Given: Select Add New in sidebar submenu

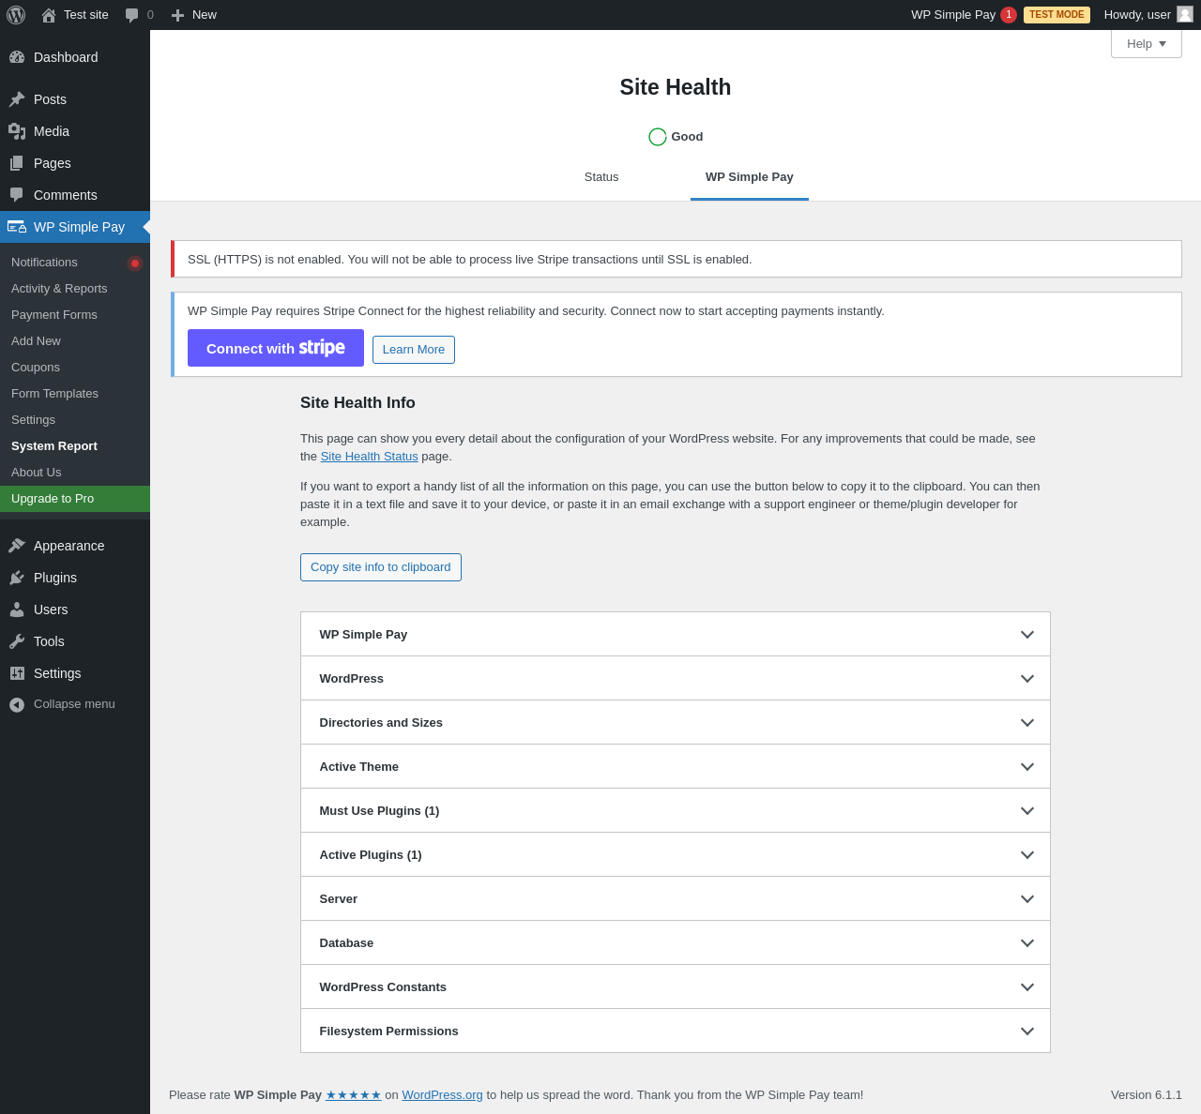Looking at the screenshot, I should 75,341.
